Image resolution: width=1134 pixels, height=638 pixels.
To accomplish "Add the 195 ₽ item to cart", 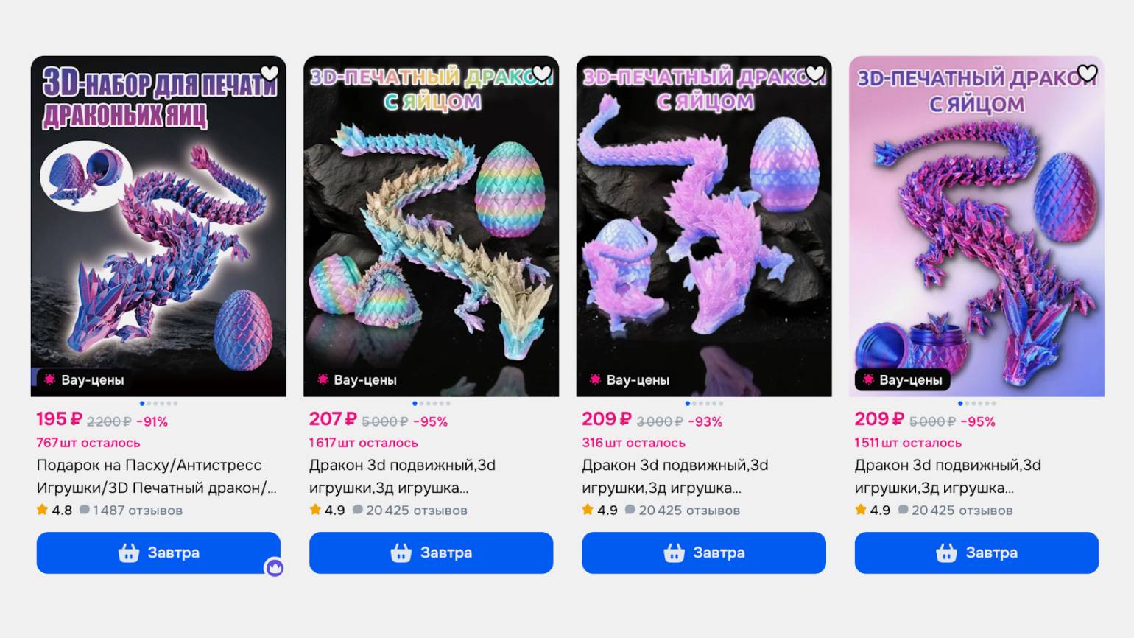I will pyautogui.click(x=158, y=553).
